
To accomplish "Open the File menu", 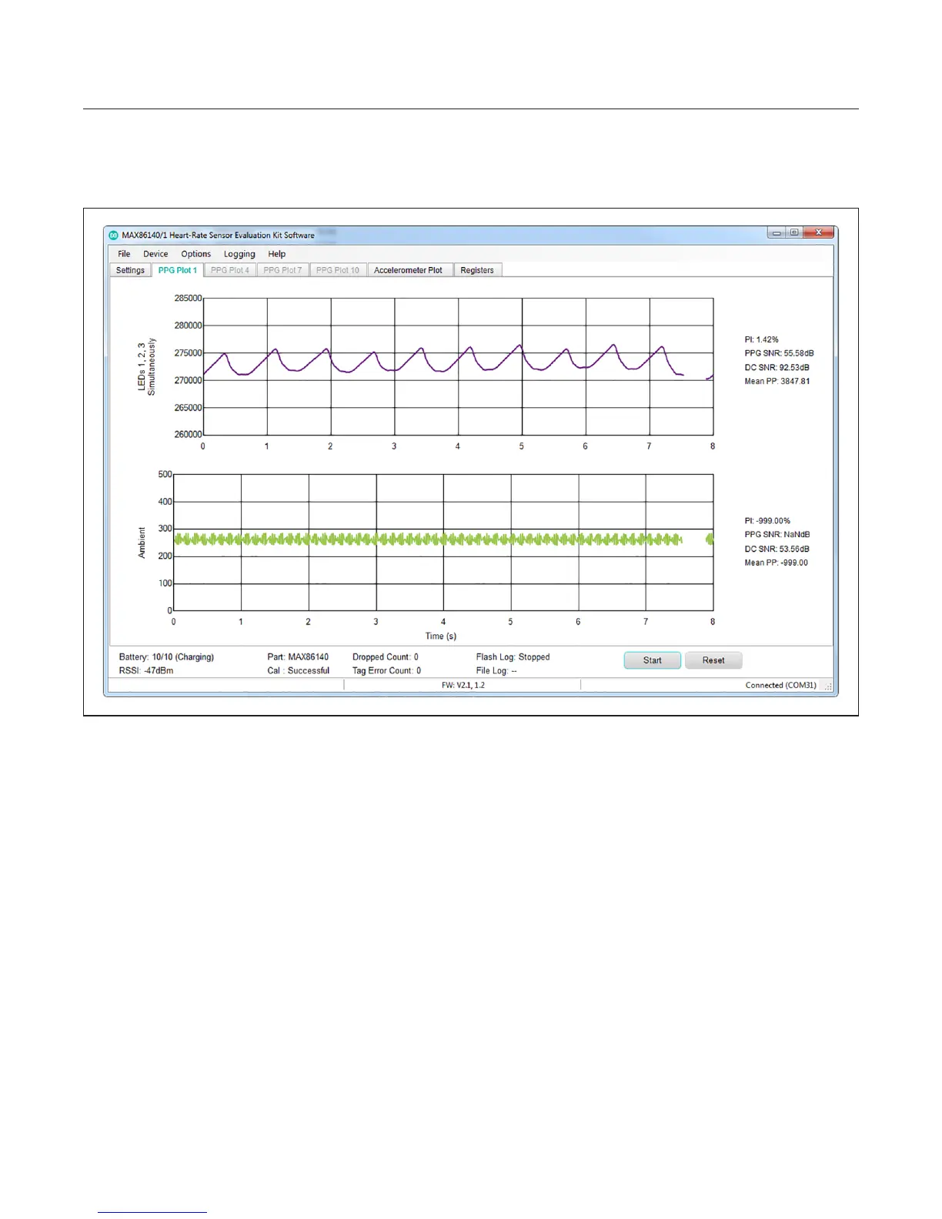I will click(x=124, y=254).
